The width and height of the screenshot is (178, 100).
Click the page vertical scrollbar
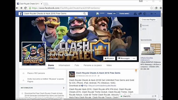pyautogui.click(x=162, y=20)
